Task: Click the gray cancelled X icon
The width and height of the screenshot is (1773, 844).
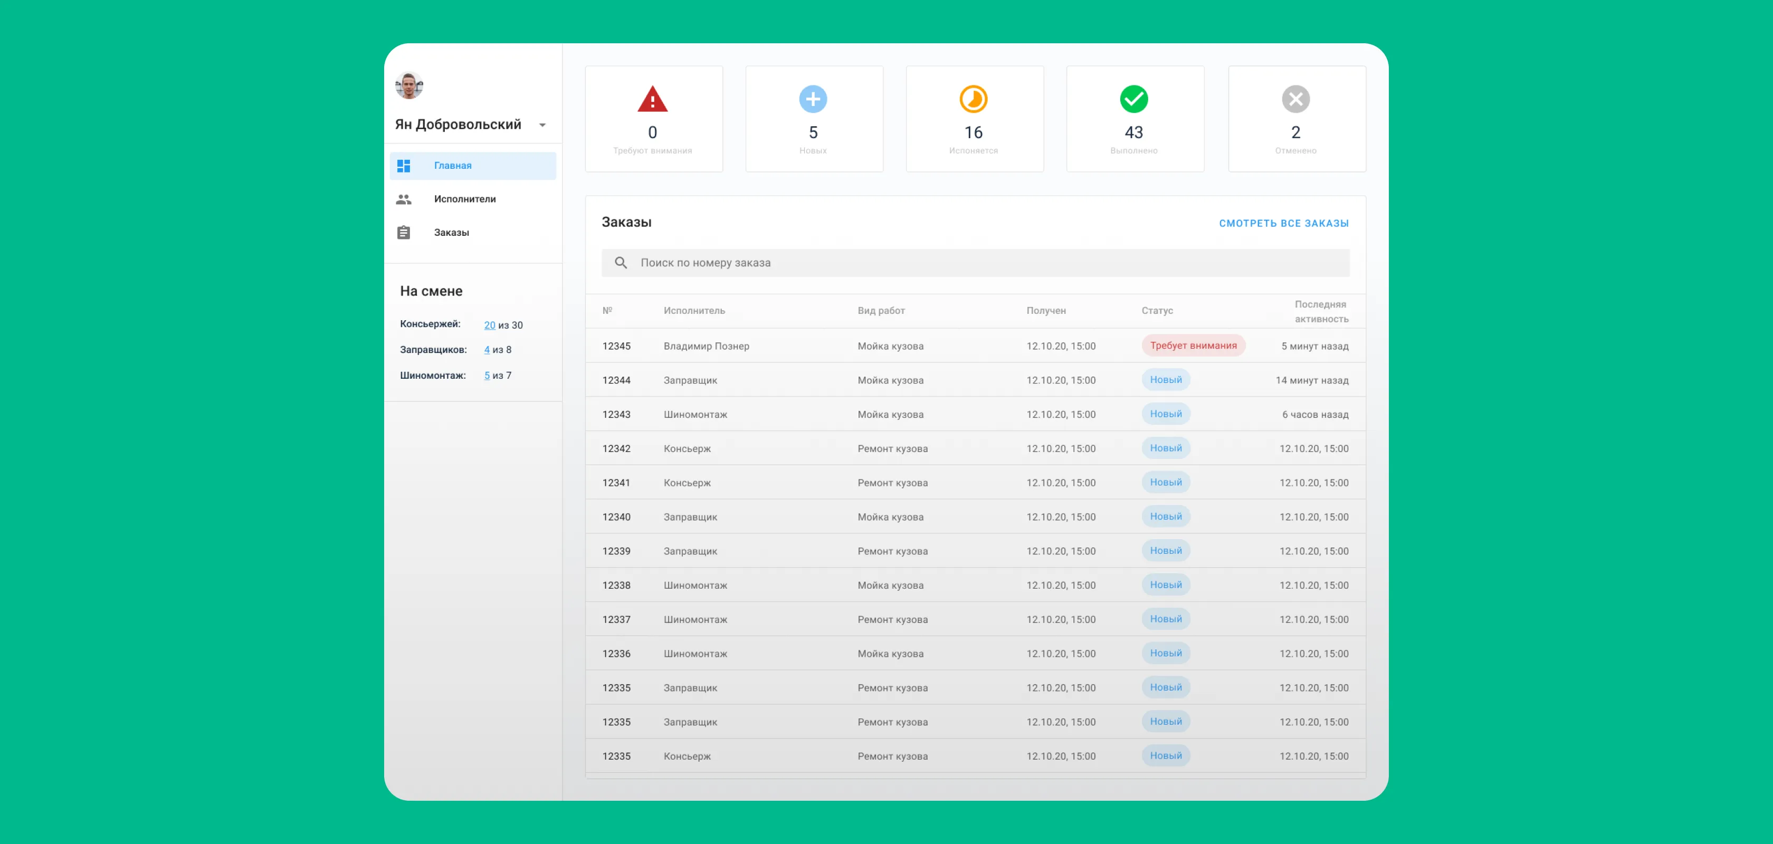Action: click(x=1295, y=99)
